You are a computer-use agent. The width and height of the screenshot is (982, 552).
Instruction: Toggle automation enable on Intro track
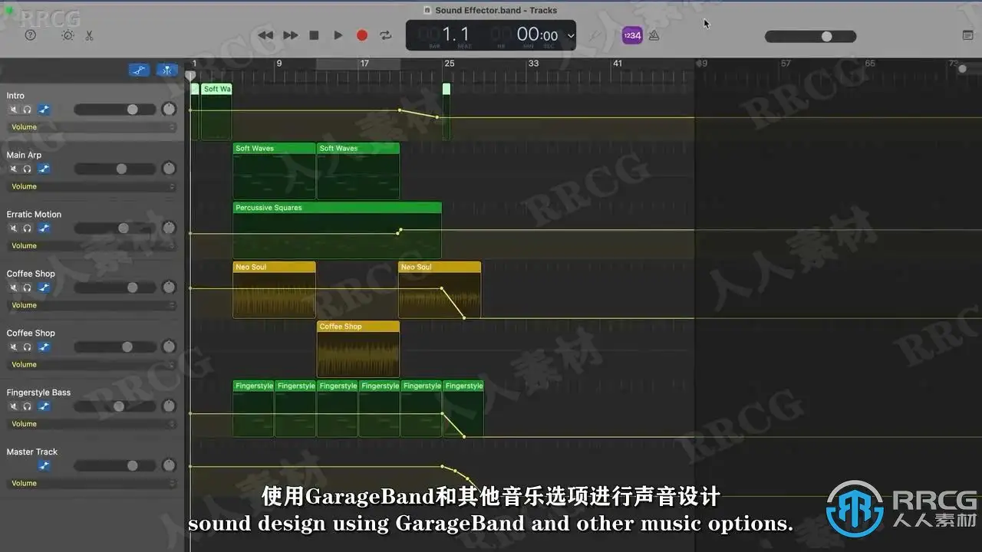(x=44, y=110)
